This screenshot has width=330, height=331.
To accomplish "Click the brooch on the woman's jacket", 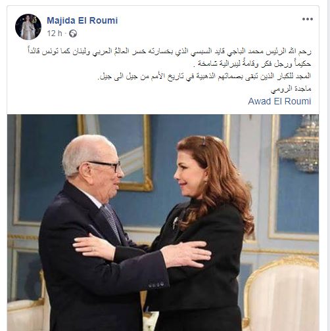I will tap(176, 222).
